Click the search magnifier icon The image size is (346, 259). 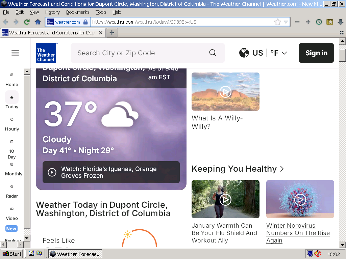[213, 53]
